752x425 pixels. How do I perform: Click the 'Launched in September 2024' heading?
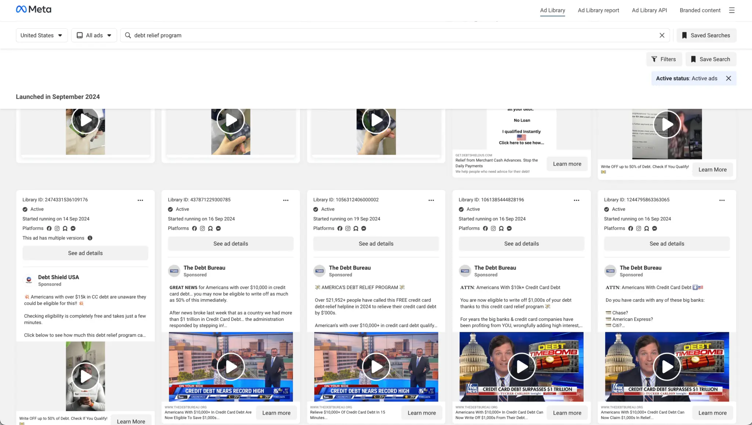(58, 97)
